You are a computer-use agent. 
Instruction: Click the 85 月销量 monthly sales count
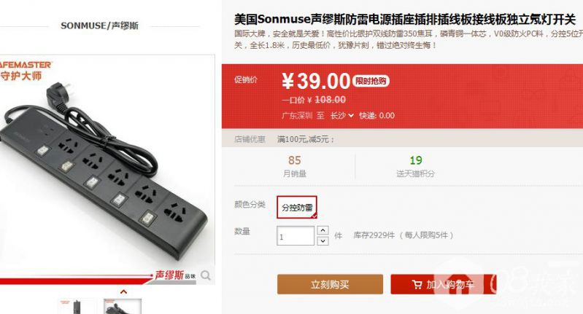(x=295, y=166)
